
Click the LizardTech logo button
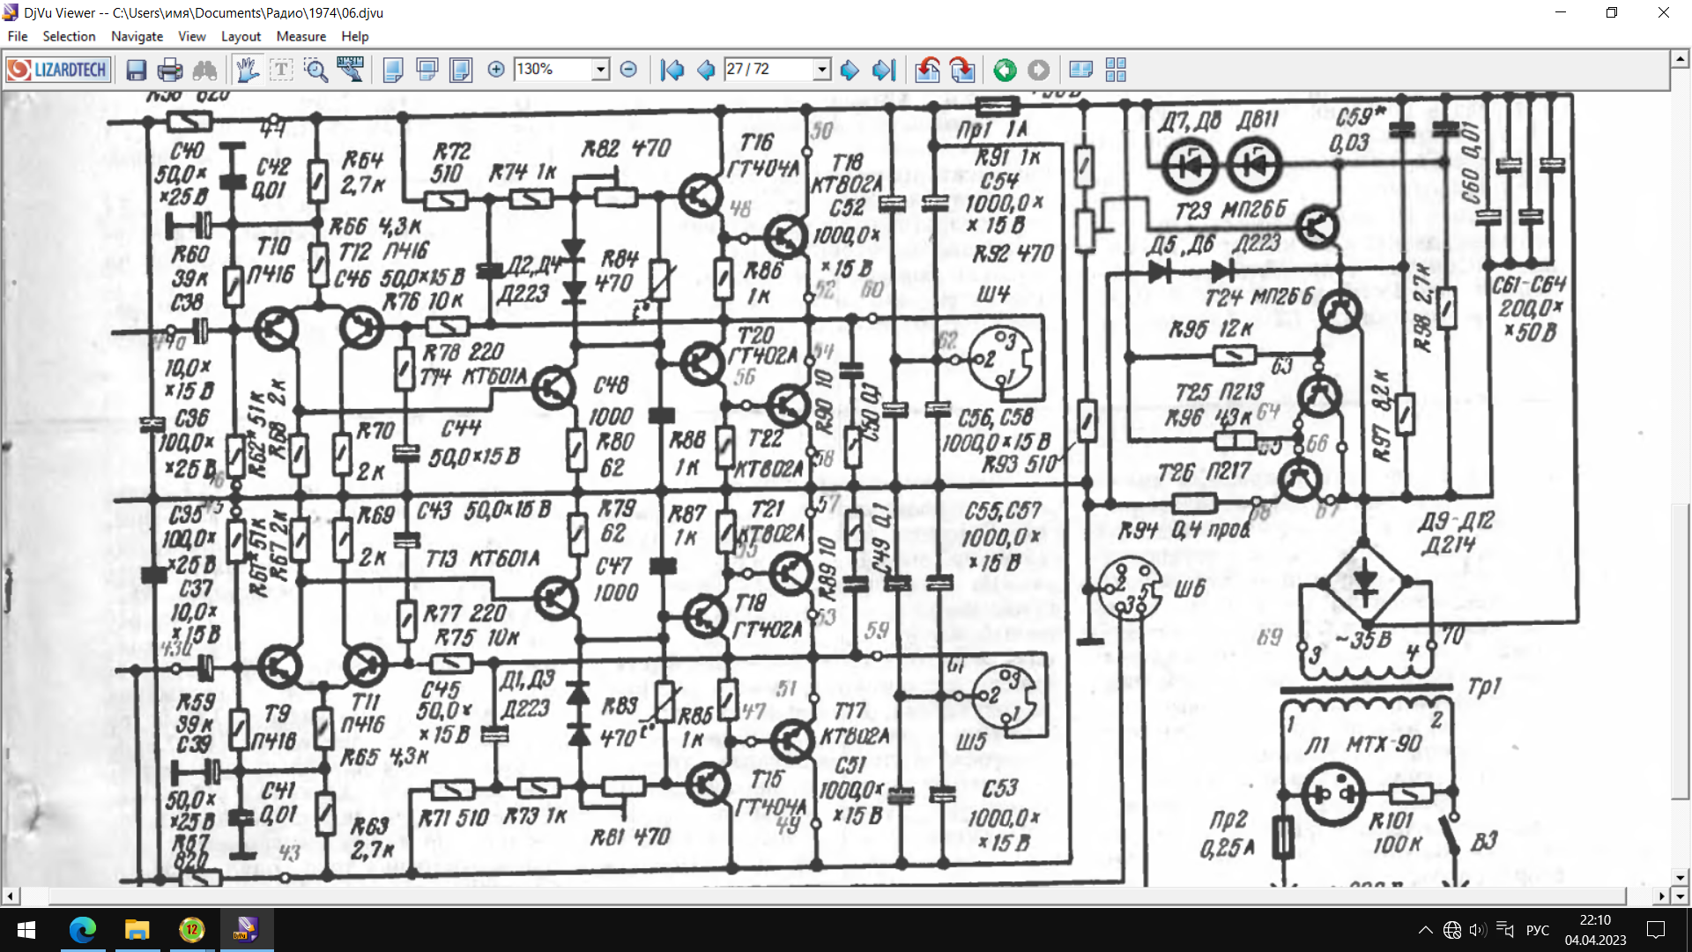58,70
